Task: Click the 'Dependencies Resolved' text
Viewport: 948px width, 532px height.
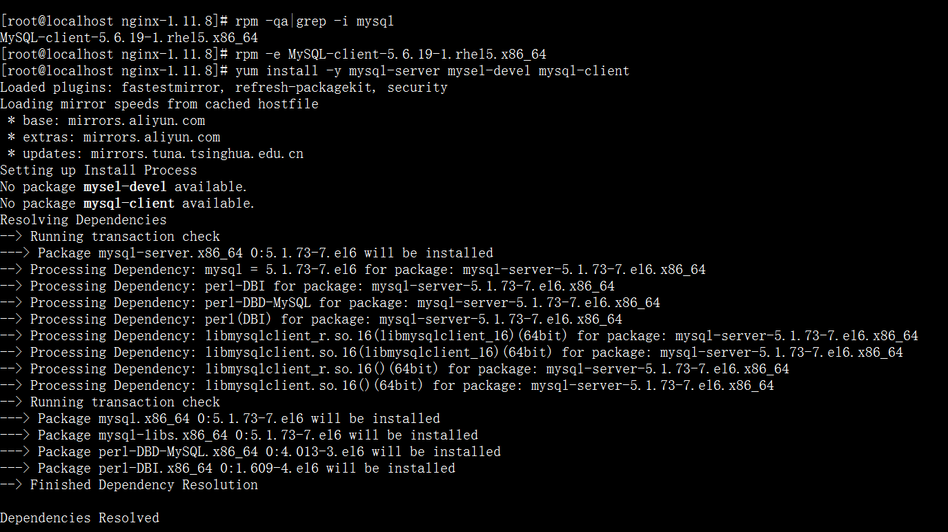Action: [79, 518]
